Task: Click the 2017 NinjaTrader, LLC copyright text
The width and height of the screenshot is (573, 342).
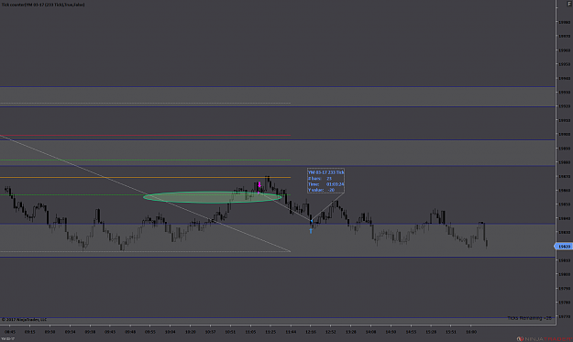Action: coord(24,320)
